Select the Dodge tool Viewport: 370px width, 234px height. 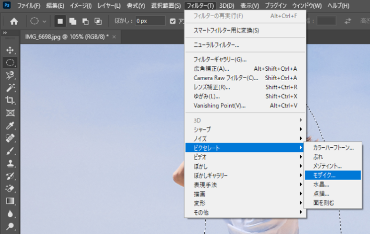(10, 226)
